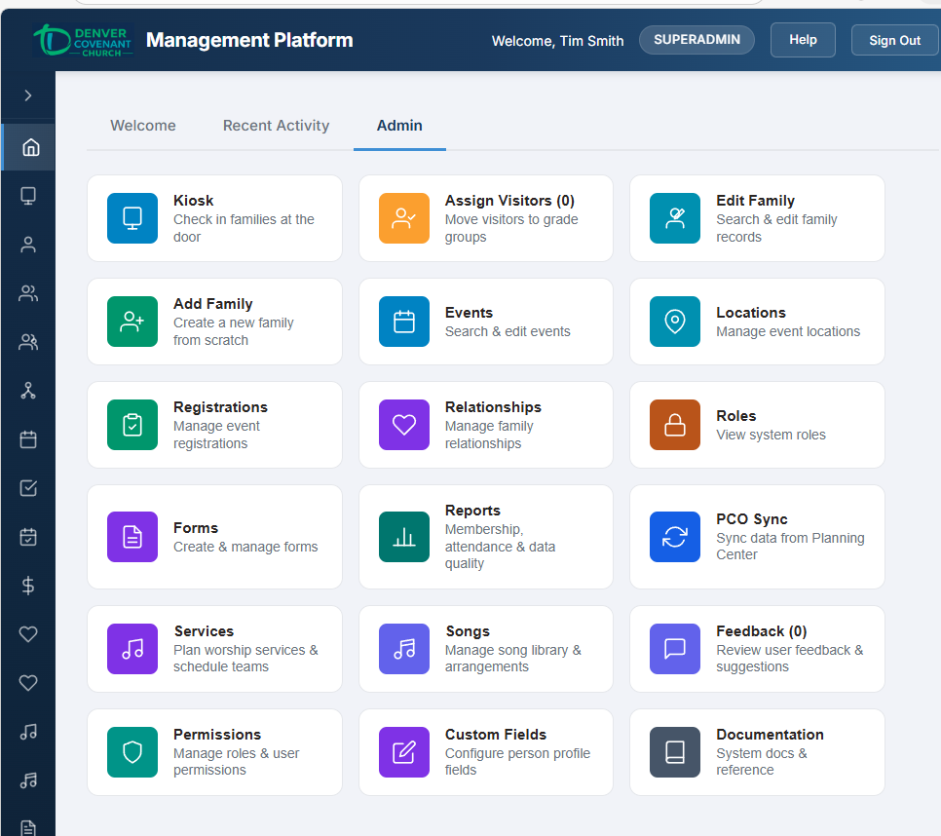Viewport: 941px width, 836px height.
Task: Click the music note icon in the sidebar
Action: (x=27, y=731)
